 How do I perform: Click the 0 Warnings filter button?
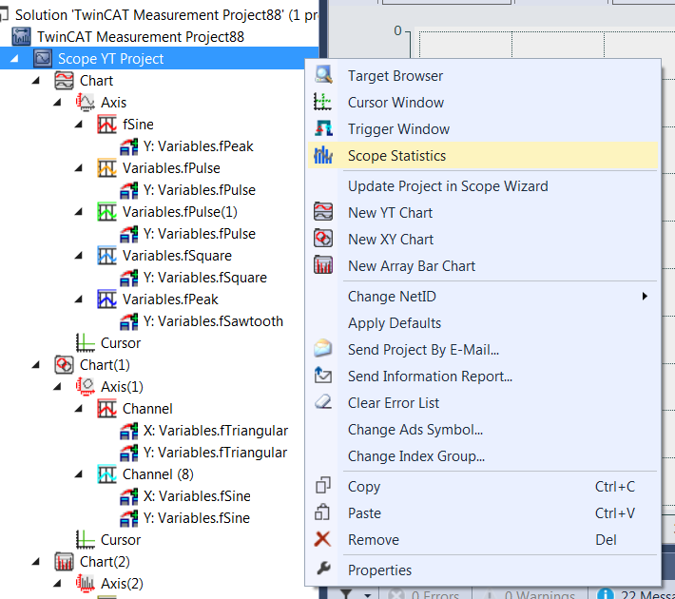pyautogui.click(x=530, y=594)
